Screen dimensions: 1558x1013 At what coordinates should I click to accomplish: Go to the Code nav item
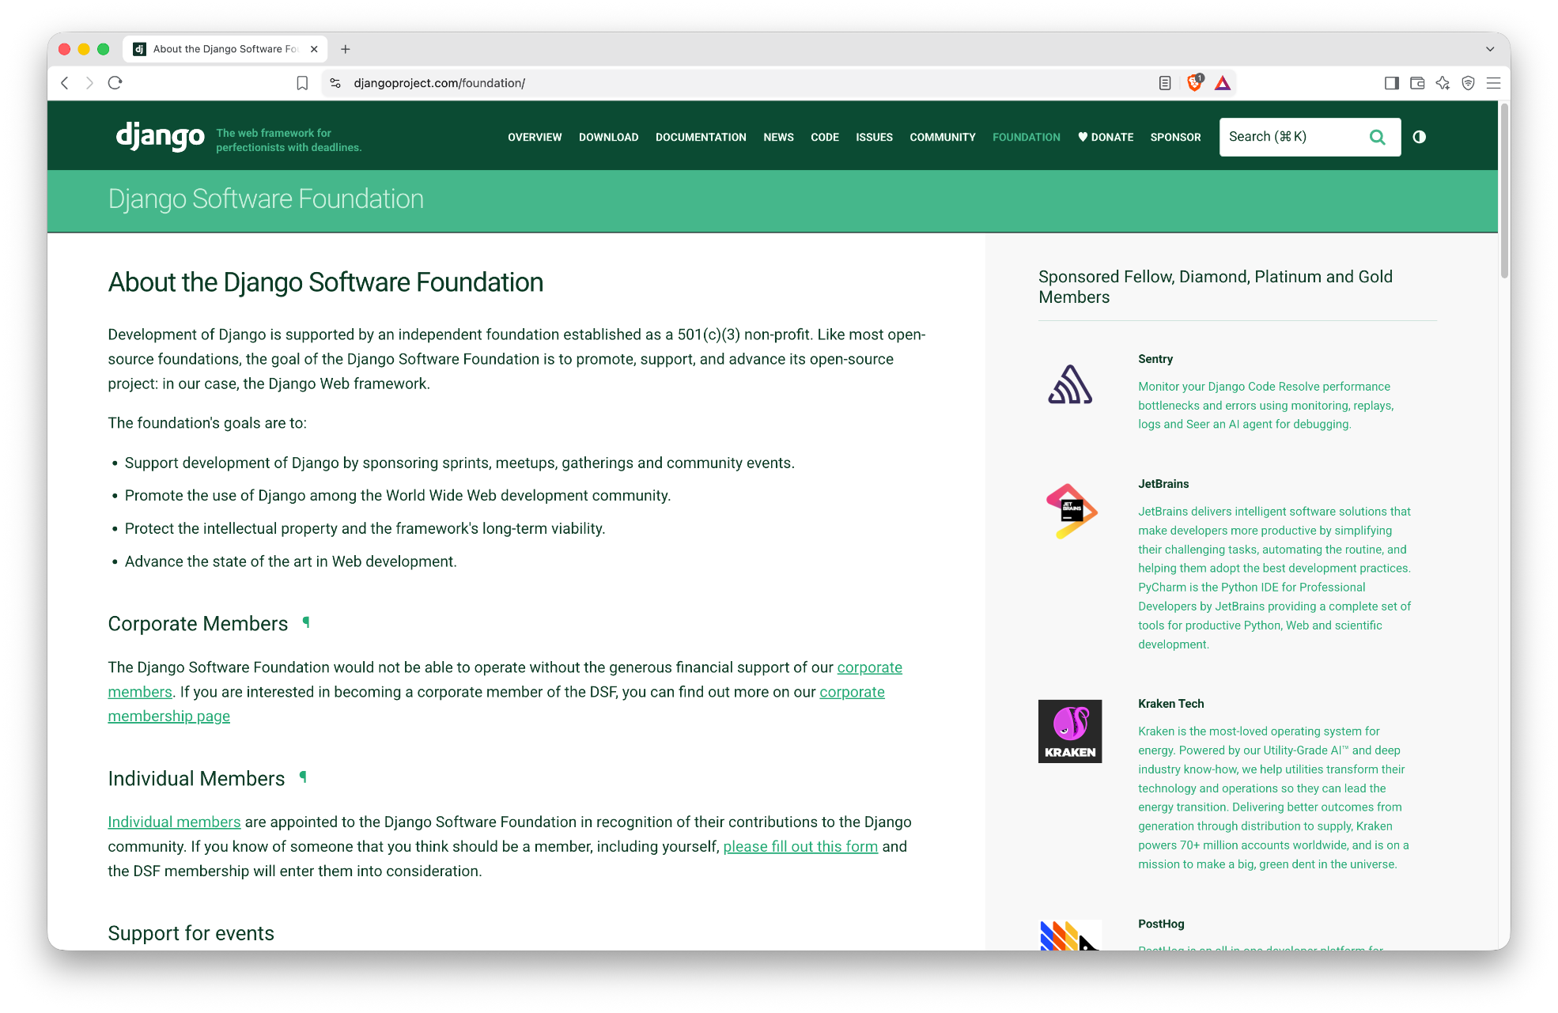pos(825,137)
